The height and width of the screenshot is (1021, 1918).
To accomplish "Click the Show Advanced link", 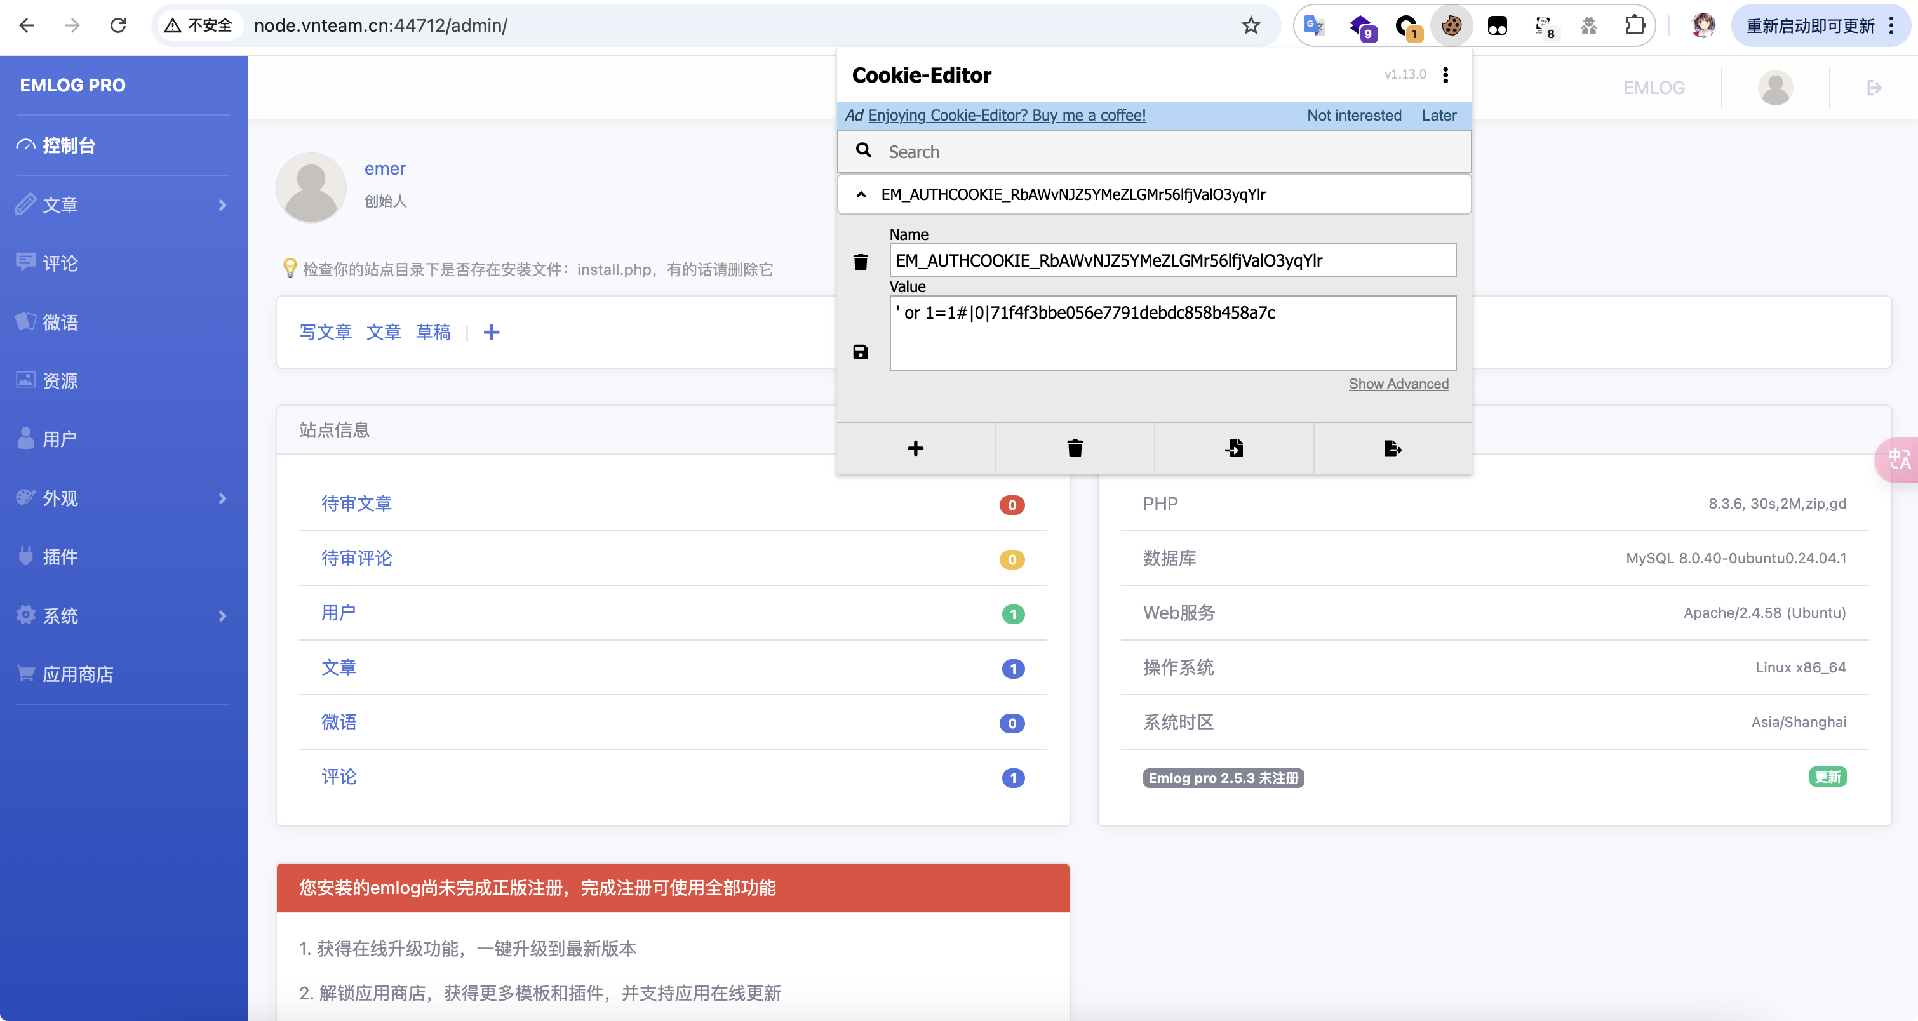I will tap(1398, 384).
